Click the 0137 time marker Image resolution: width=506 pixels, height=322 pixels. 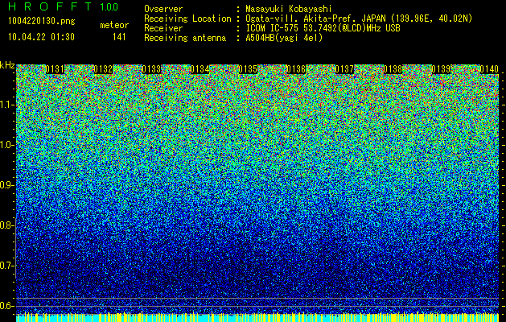coord(344,69)
